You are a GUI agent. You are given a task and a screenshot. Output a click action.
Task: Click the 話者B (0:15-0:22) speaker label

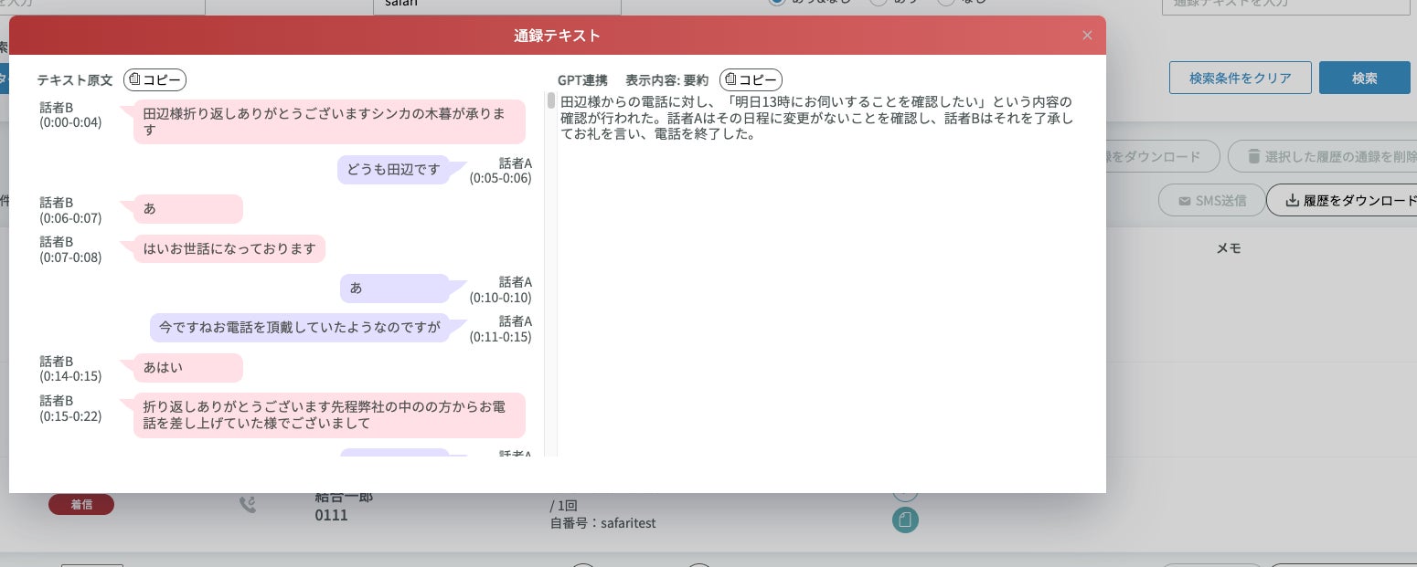[70, 408]
